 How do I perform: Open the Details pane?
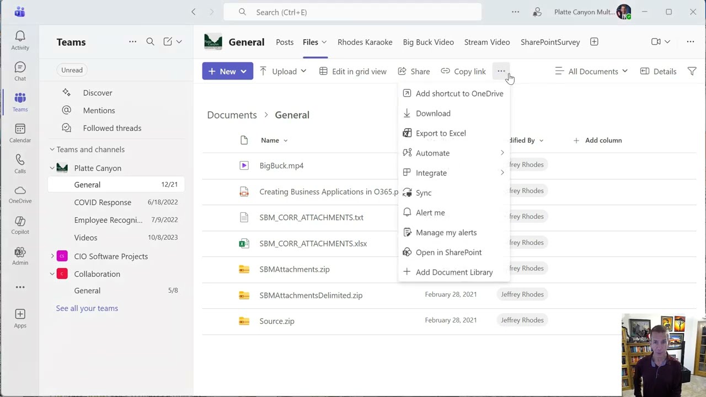click(658, 71)
